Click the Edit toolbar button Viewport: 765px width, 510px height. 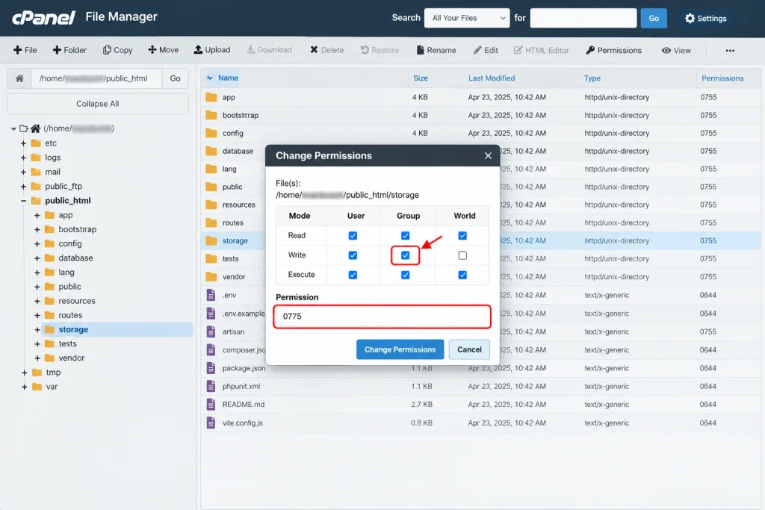(x=486, y=50)
